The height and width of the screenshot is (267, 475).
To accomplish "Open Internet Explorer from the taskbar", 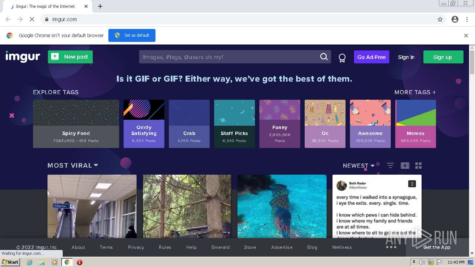I will [30, 262].
